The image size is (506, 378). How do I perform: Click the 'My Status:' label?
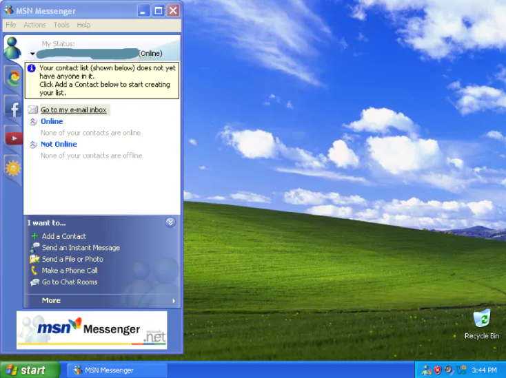click(58, 44)
